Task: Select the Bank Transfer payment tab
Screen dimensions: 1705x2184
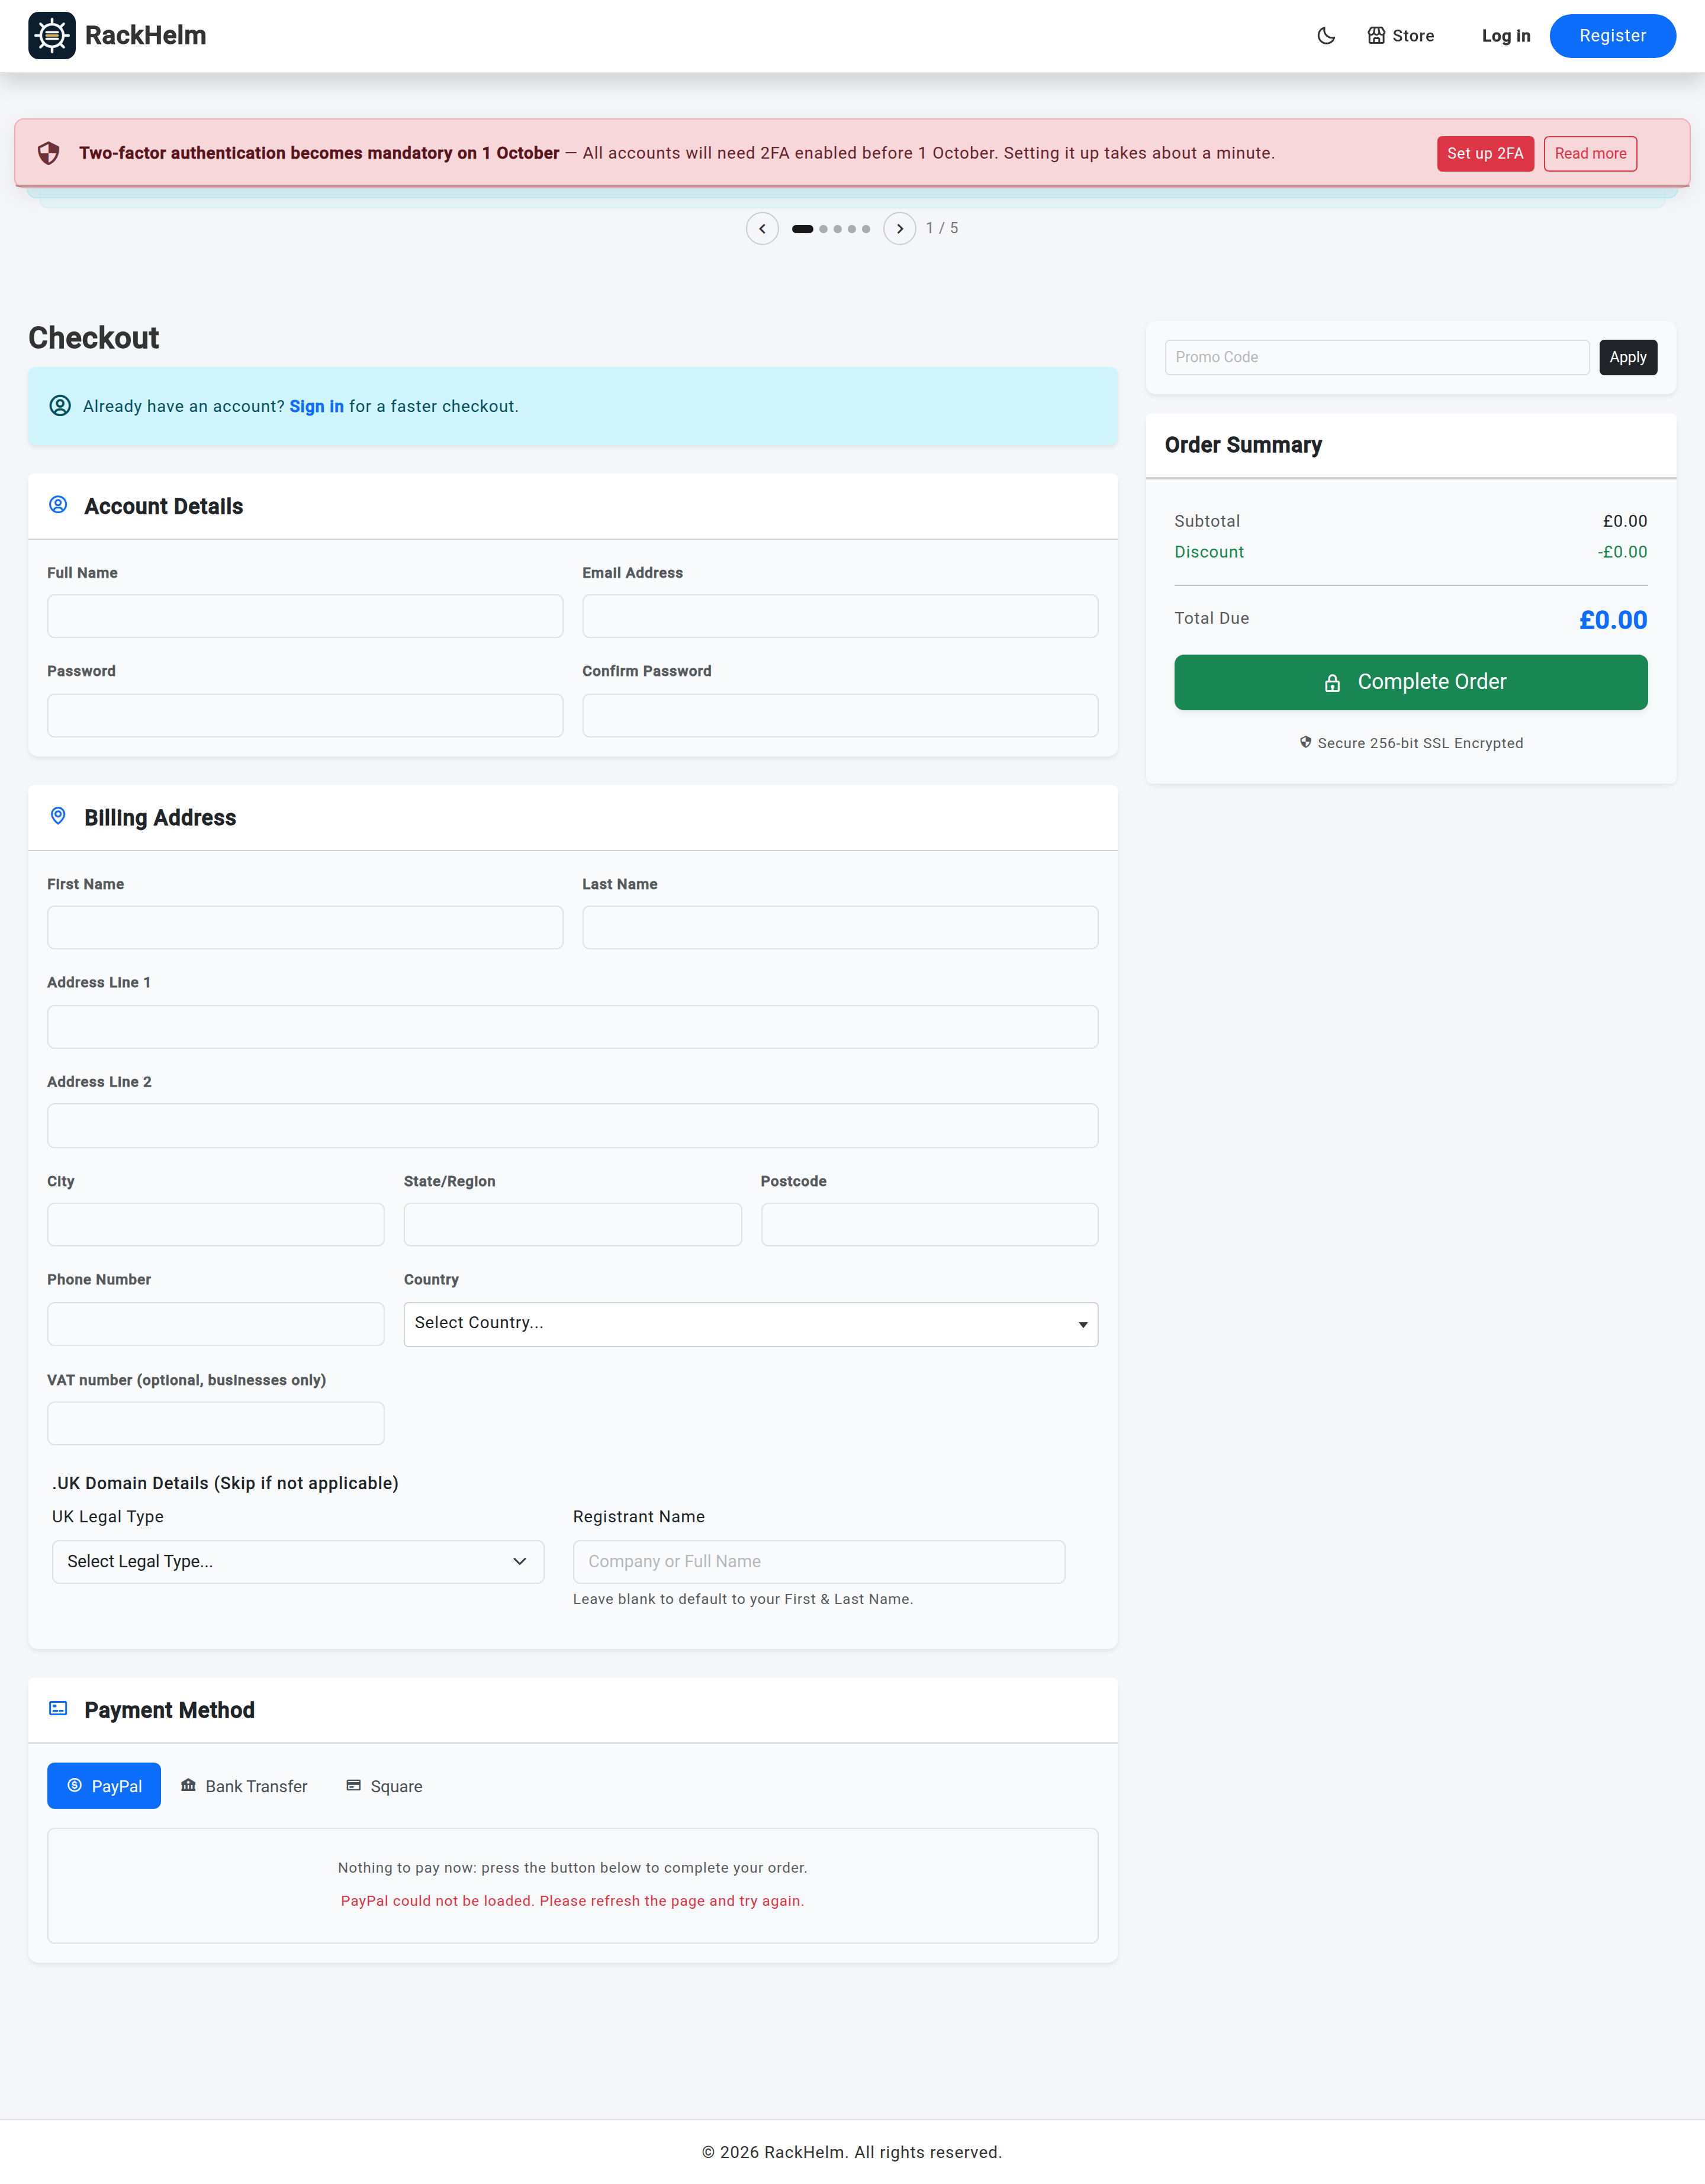Action: coord(244,1785)
